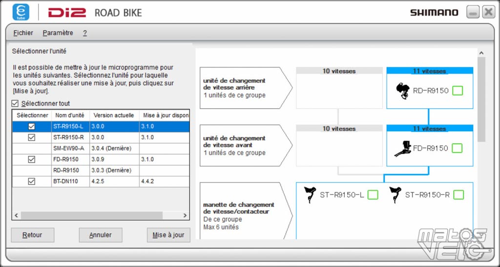Uncheck the ST-R9150-L row checkbox
Viewport: 500px width, 267px height.
point(32,126)
